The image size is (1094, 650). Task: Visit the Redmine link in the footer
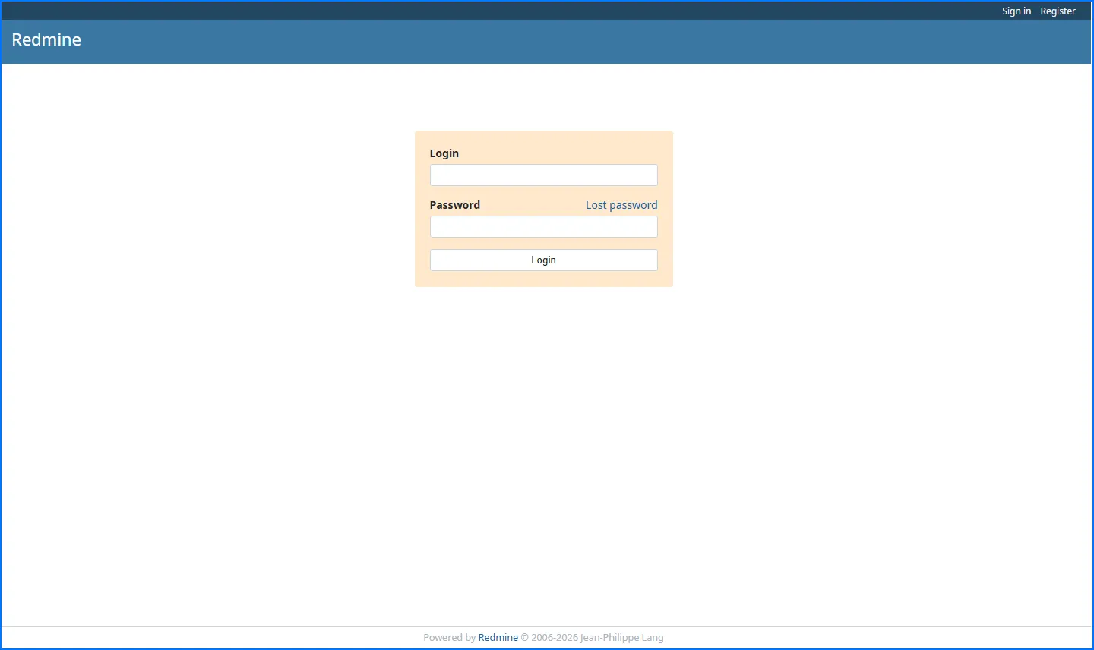498,638
